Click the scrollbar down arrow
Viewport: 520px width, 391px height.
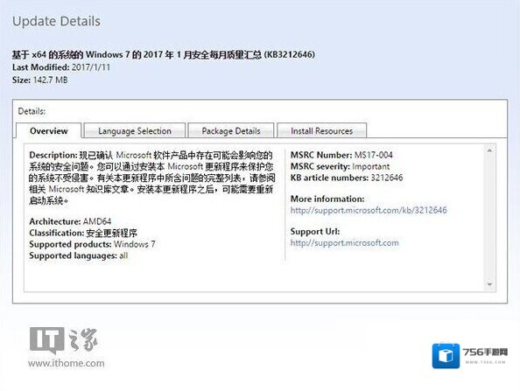click(x=490, y=284)
